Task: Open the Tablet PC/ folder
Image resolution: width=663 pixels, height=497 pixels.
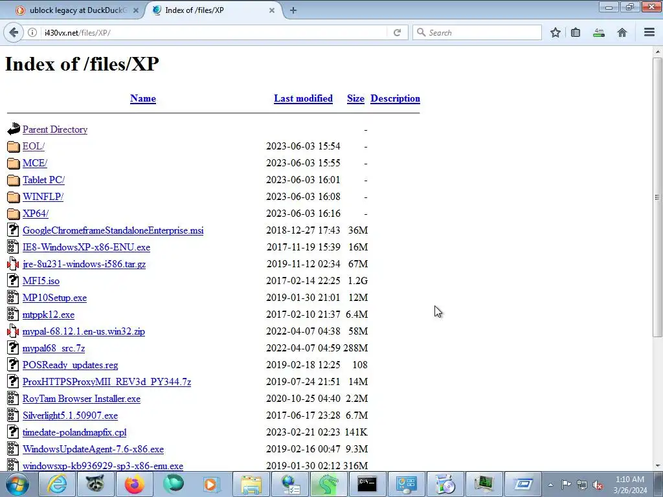Action: (43, 180)
